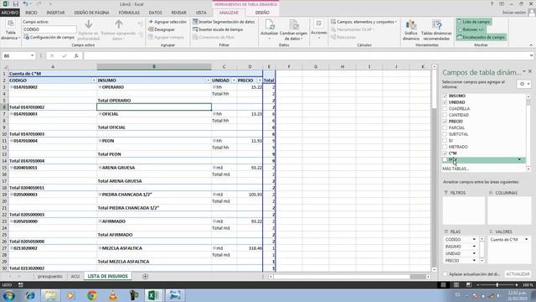Switch to the INSERTAR ribbon tab
This screenshot has width=536, height=302.
click(x=55, y=13)
